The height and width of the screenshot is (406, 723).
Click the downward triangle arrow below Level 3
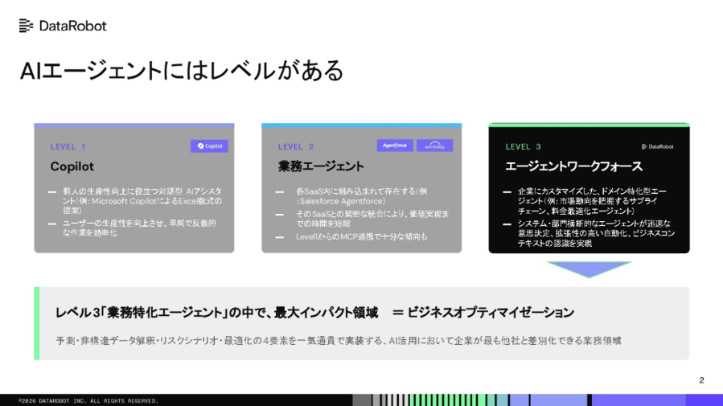click(589, 269)
